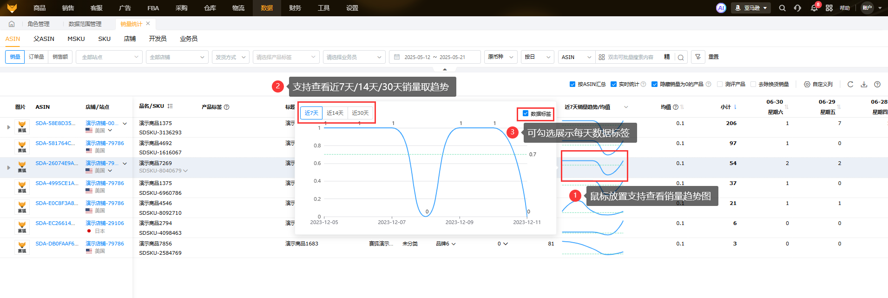888x298 pixels.
Task: Close the 销量统计 tab
Action: [x=148, y=24]
